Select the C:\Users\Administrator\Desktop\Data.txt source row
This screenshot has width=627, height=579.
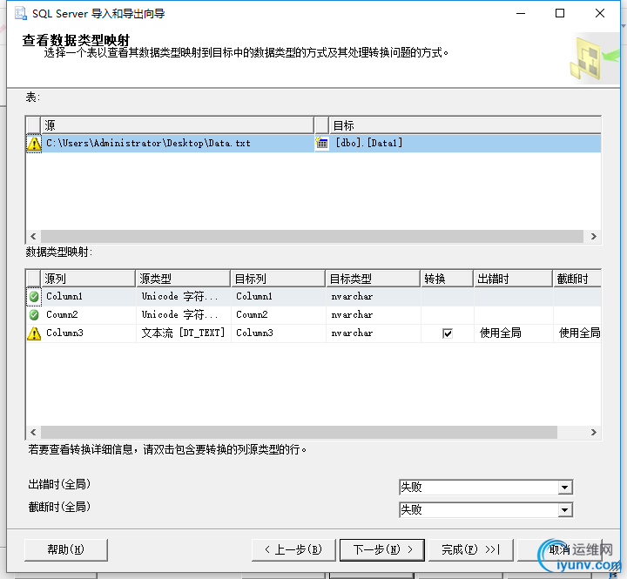178,143
